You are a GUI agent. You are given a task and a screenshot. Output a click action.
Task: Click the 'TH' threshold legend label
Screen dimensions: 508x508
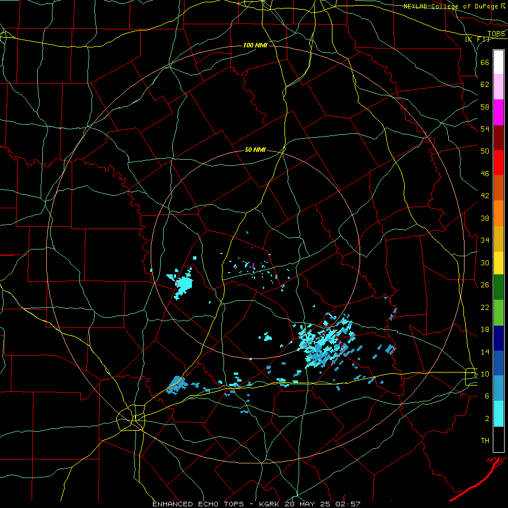point(485,441)
